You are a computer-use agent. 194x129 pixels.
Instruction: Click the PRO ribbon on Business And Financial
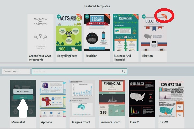136,16
